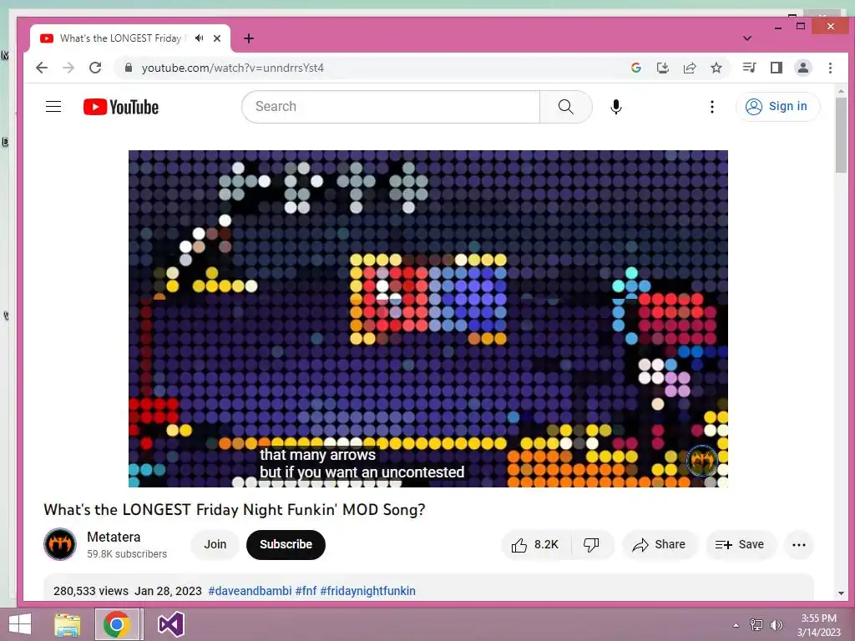Screen dimensions: 855x641
Task: Open a new tab with the plus button
Action: point(249,38)
